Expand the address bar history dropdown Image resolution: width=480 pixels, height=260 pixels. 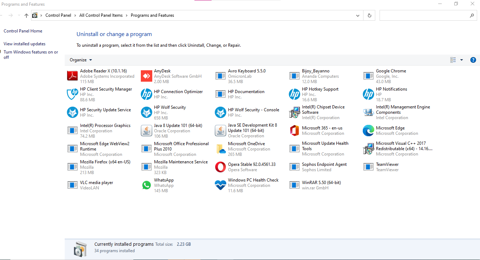point(358,16)
